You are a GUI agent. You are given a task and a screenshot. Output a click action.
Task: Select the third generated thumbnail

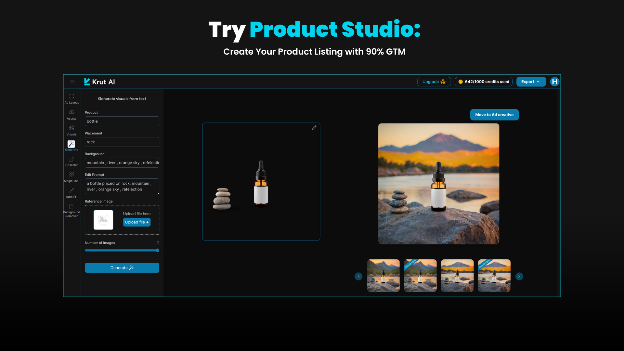[457, 276]
